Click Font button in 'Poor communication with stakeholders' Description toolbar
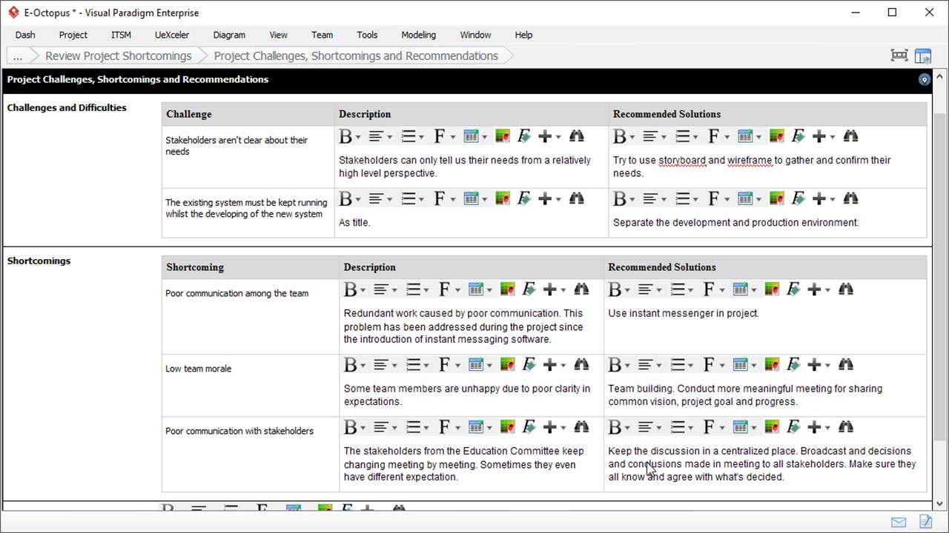Viewport: 949px width, 533px height. (444, 427)
